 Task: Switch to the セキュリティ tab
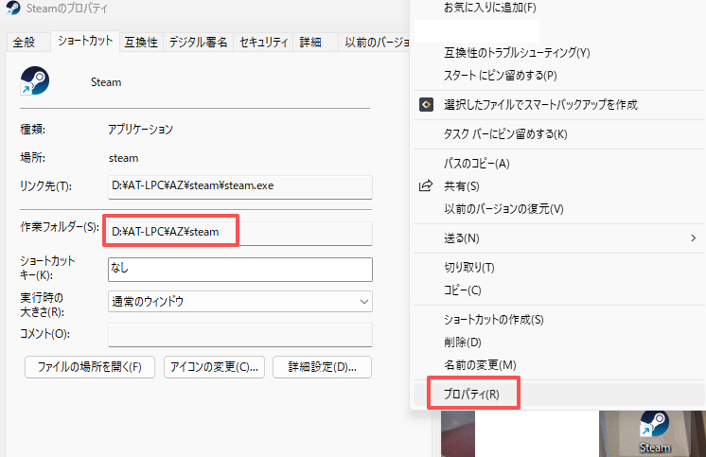click(263, 43)
